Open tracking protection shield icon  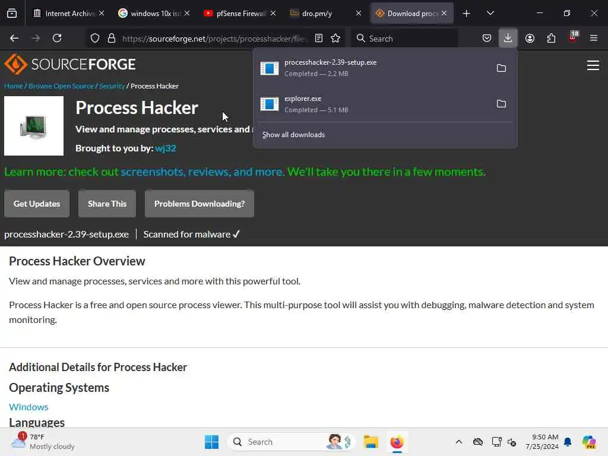tap(95, 38)
